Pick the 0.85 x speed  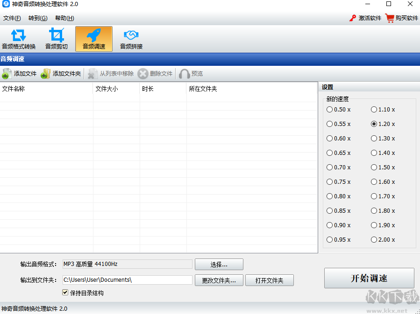pyautogui.click(x=329, y=210)
